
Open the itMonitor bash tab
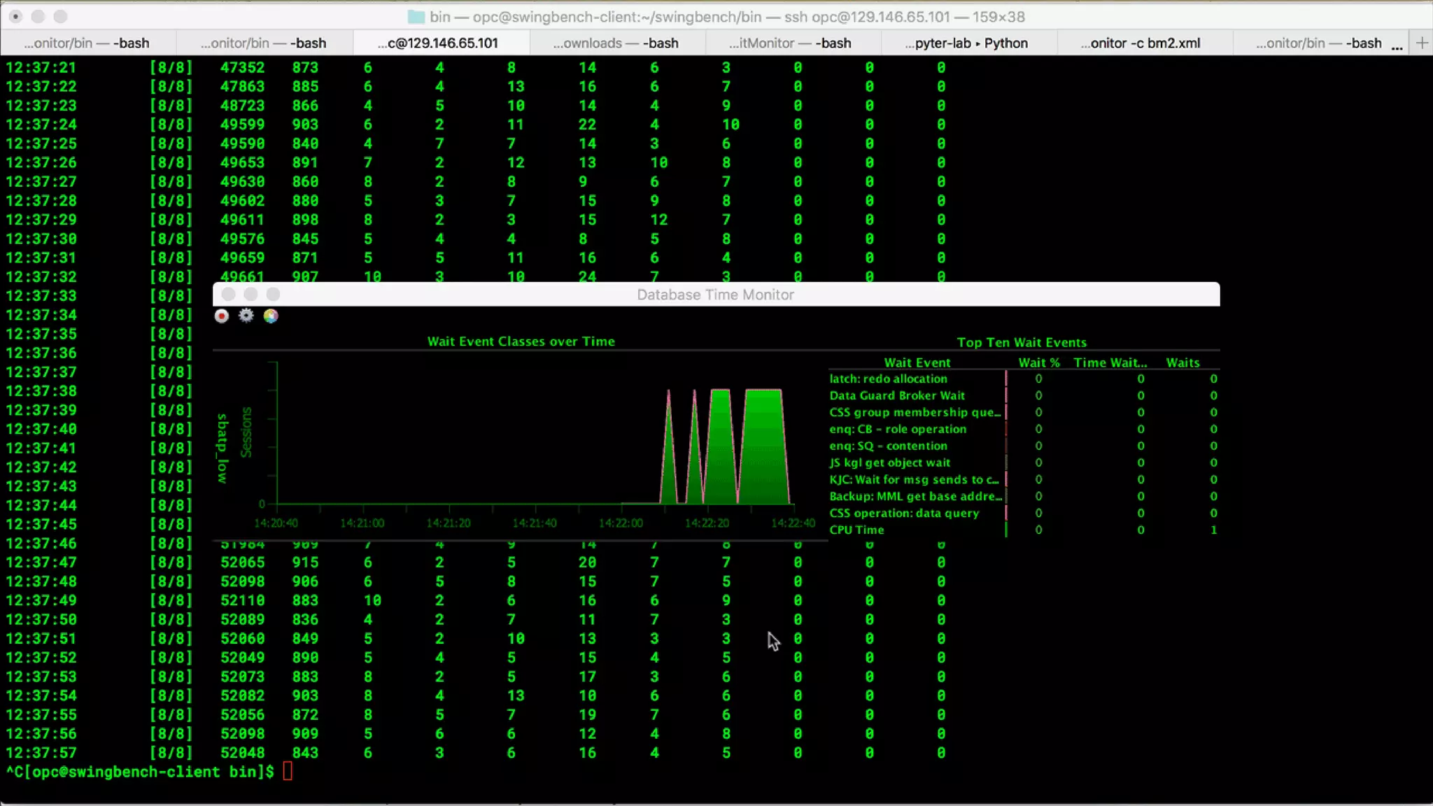[x=790, y=43]
